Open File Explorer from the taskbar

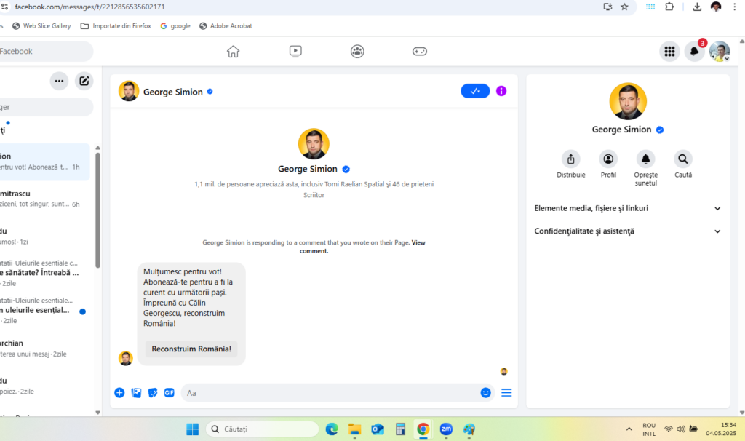click(x=354, y=429)
